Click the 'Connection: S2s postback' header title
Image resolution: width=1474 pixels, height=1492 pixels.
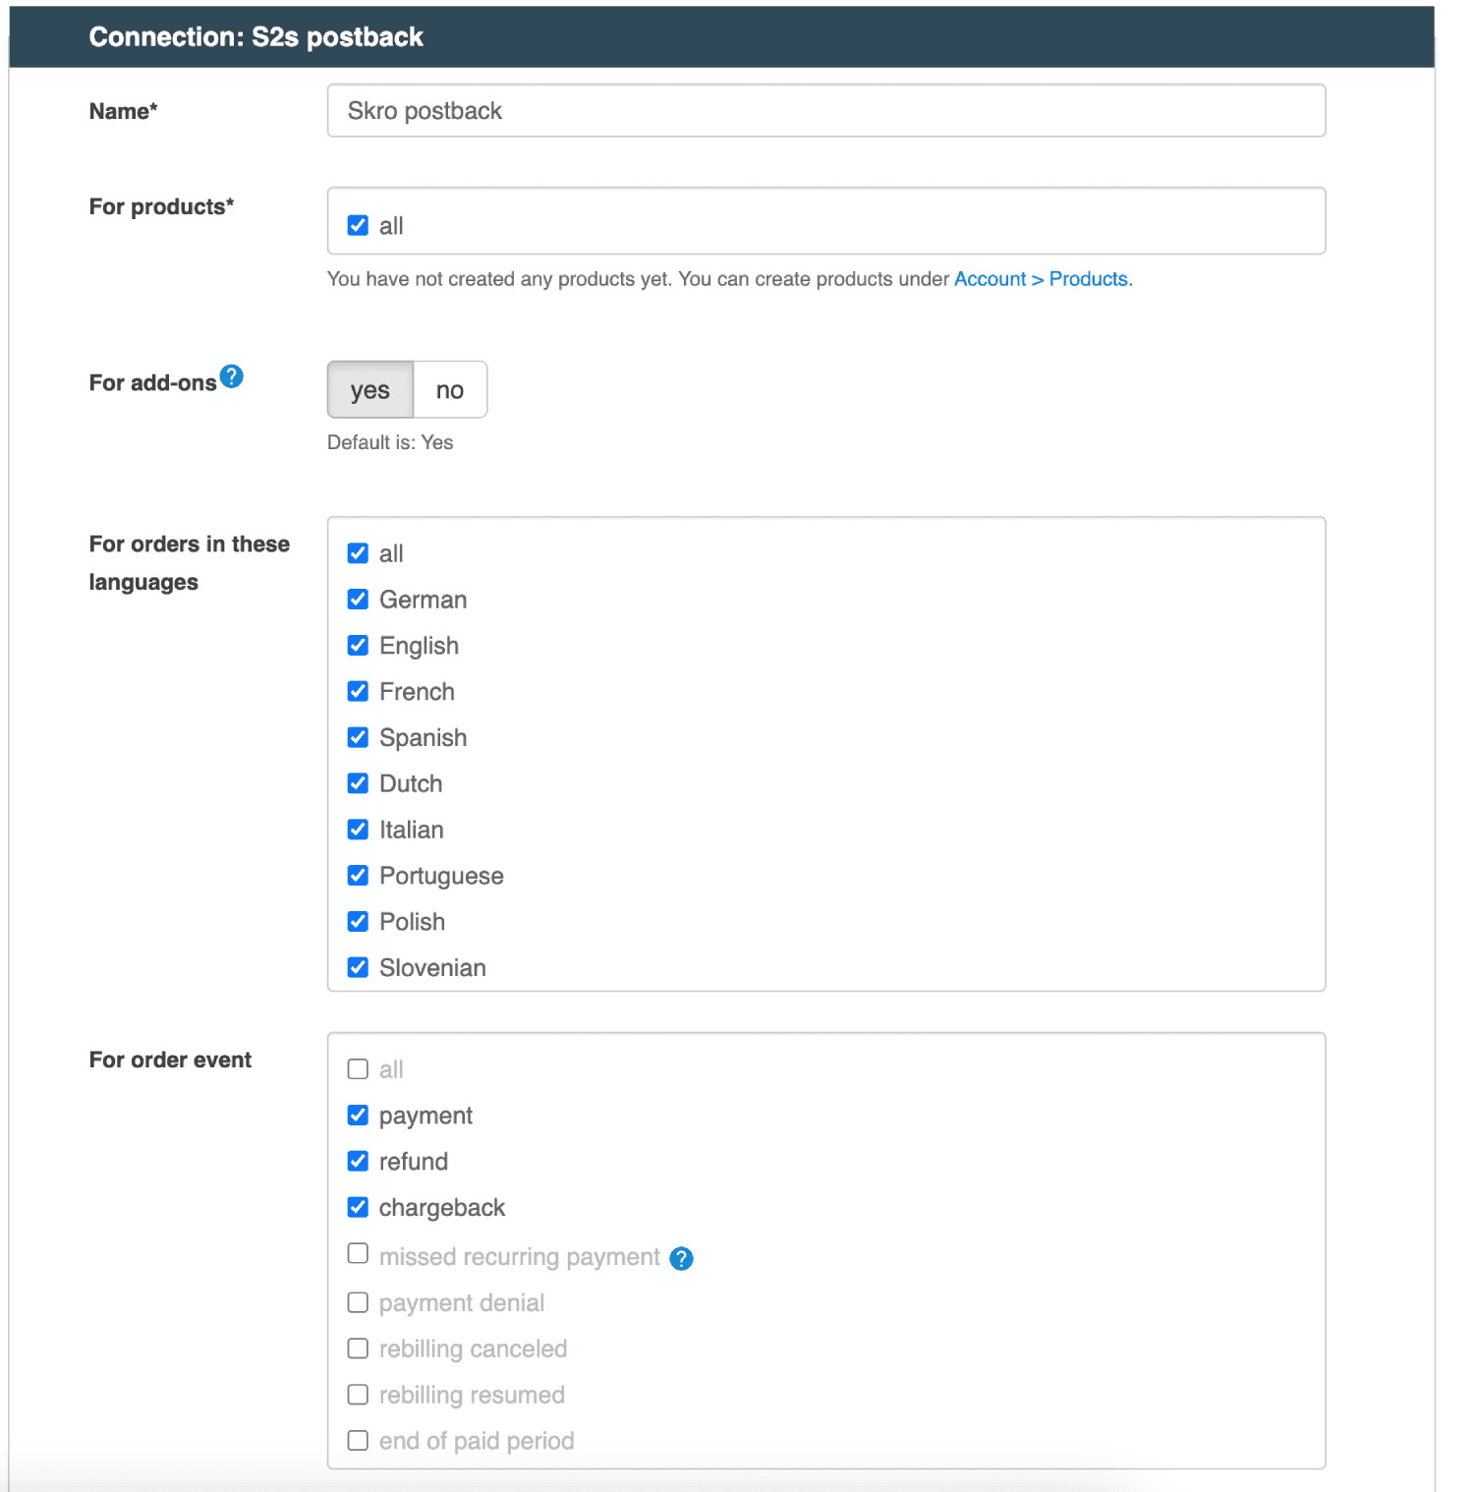pyautogui.click(x=256, y=37)
